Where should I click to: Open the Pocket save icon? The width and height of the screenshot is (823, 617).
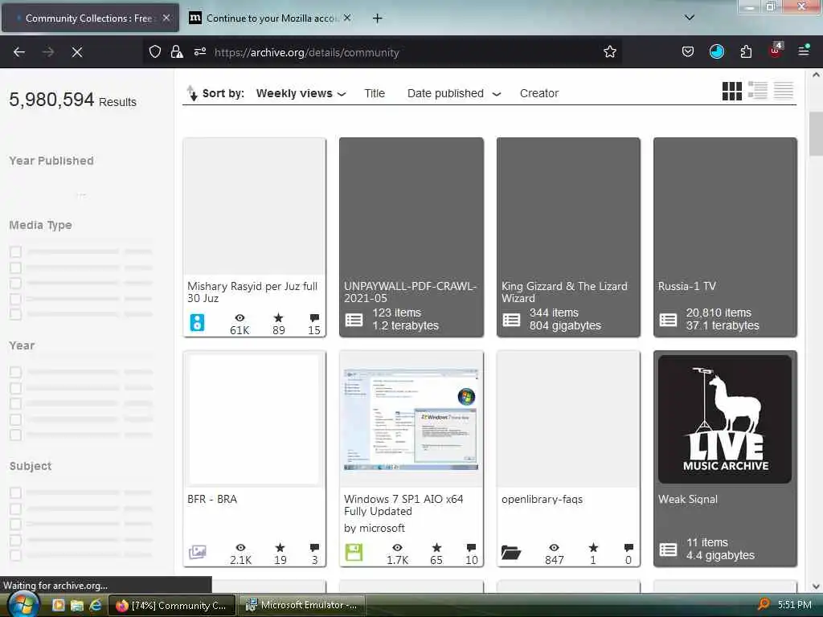(688, 51)
